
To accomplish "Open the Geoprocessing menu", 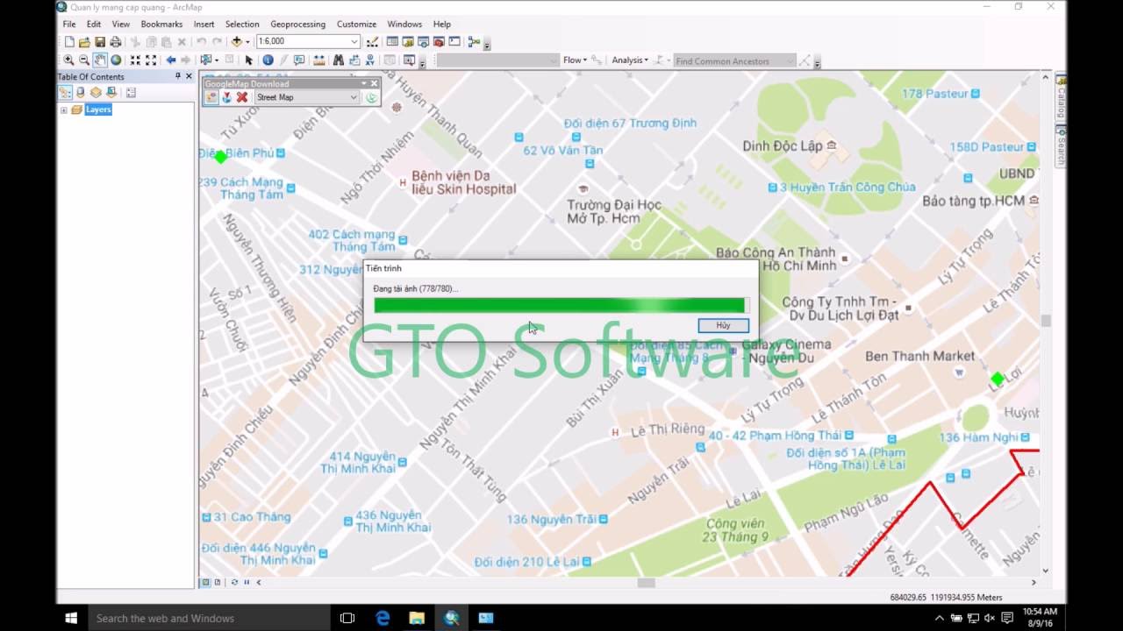I will click(x=298, y=24).
